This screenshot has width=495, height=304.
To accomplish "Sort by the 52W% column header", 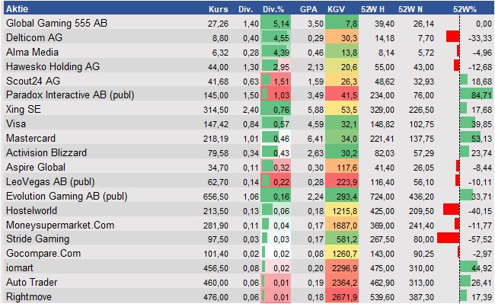I will click(x=465, y=9).
